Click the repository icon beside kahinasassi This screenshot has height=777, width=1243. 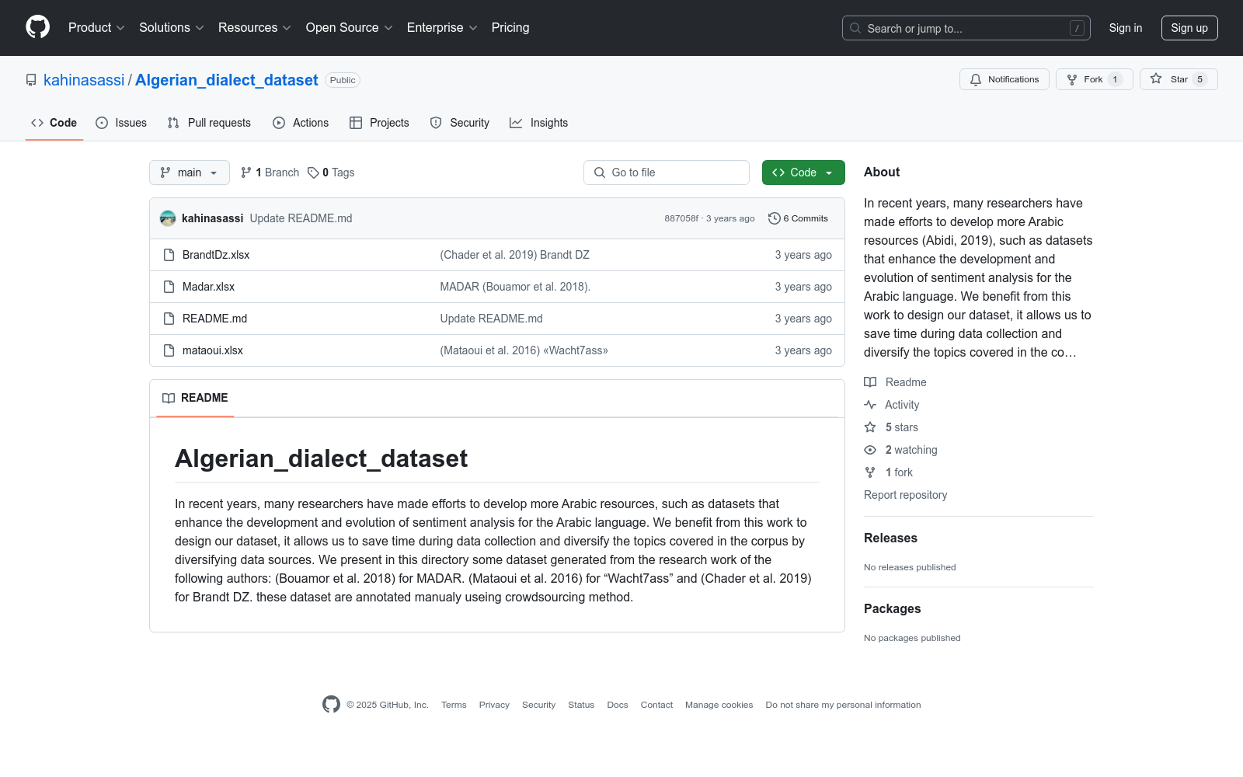tap(31, 80)
